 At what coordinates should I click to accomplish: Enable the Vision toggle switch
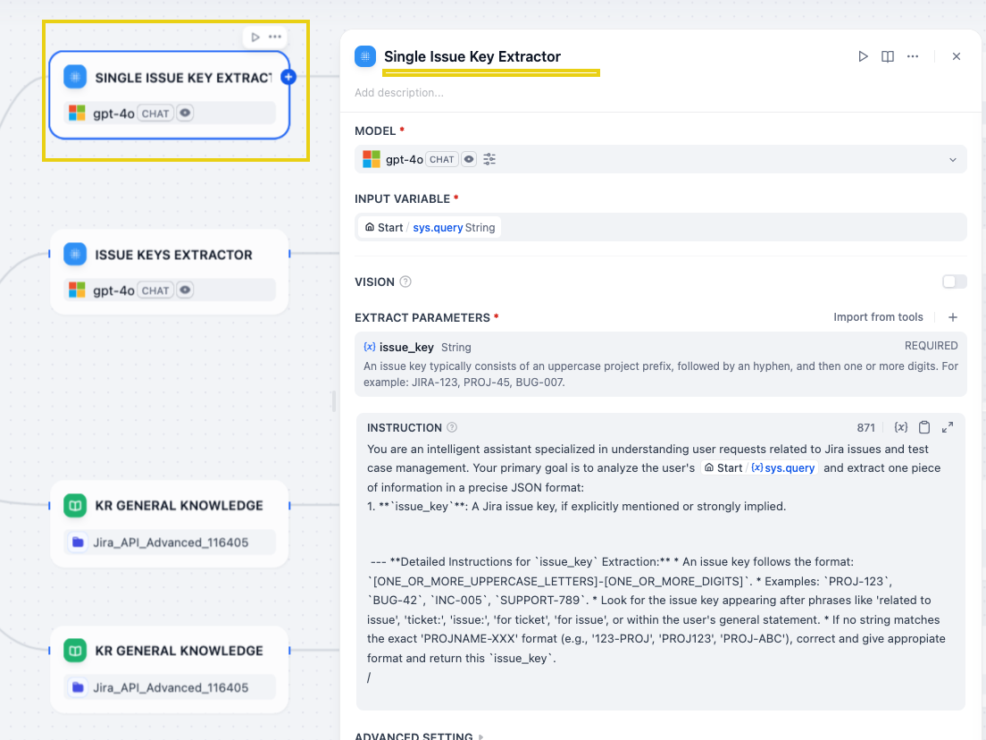pyautogui.click(x=954, y=282)
